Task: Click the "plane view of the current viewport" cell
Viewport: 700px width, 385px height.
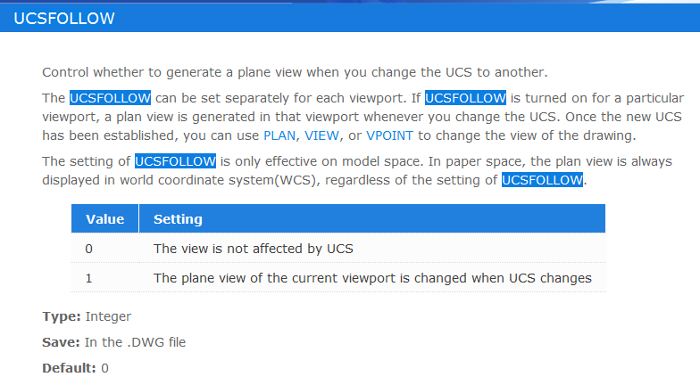Action: 372,278
